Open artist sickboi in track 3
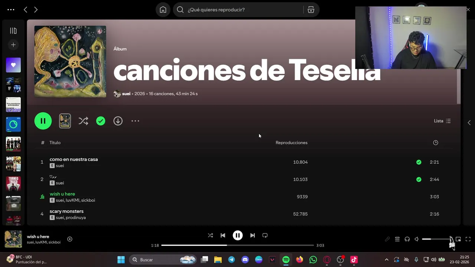475x267 pixels. click(x=88, y=200)
